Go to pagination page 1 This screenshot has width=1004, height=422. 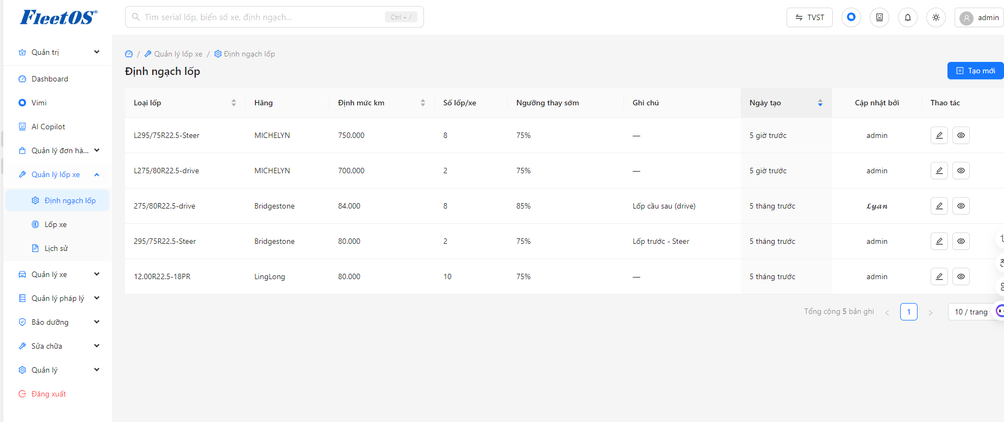tap(909, 312)
